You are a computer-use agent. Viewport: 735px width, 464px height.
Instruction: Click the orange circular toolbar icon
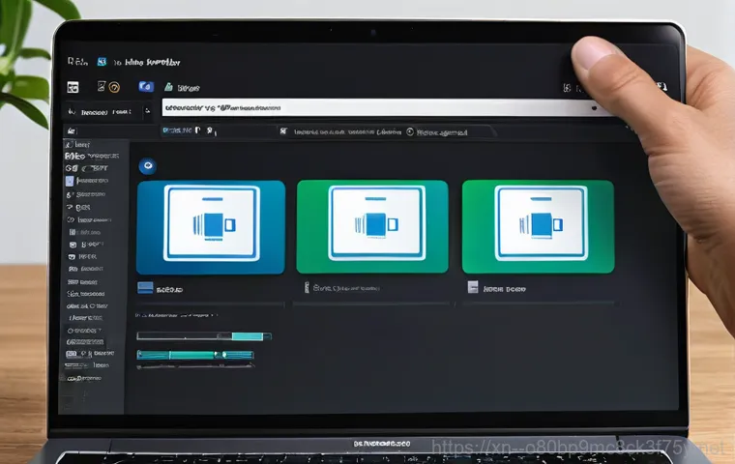pyautogui.click(x=114, y=87)
